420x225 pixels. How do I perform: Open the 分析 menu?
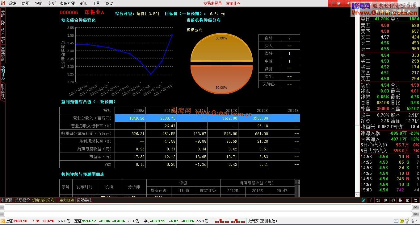click(x=52, y=3)
